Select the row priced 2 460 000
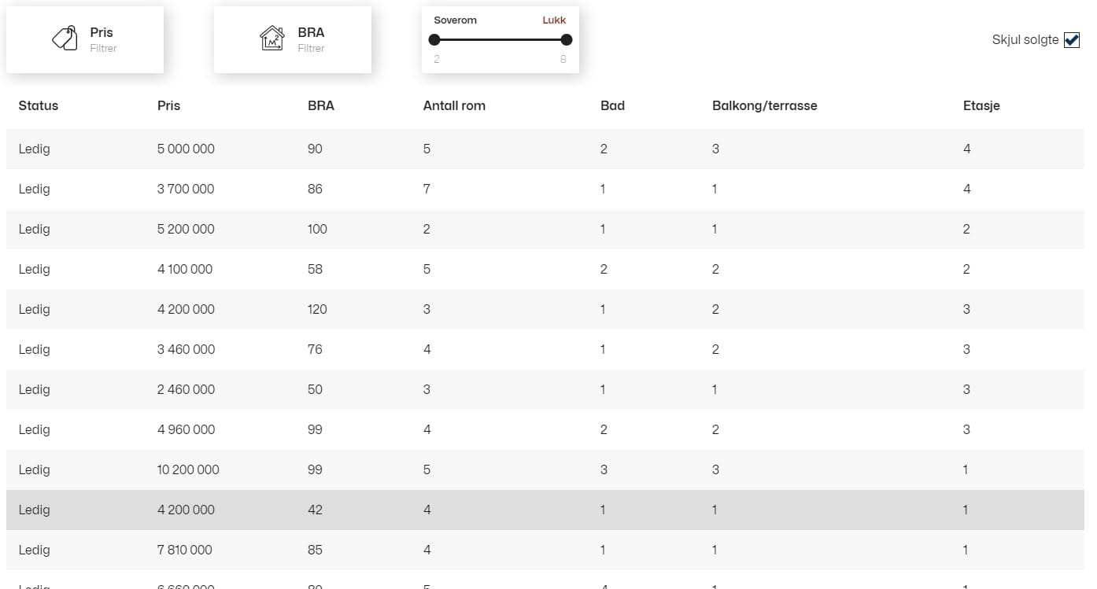The image size is (1097, 589). (x=545, y=389)
